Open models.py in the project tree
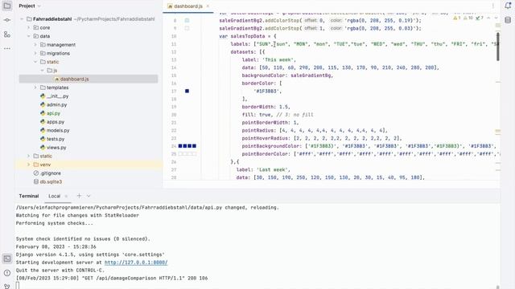Screen dimensions: 515x289 click(58, 130)
